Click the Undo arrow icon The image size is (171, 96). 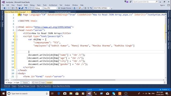click(26, 8)
